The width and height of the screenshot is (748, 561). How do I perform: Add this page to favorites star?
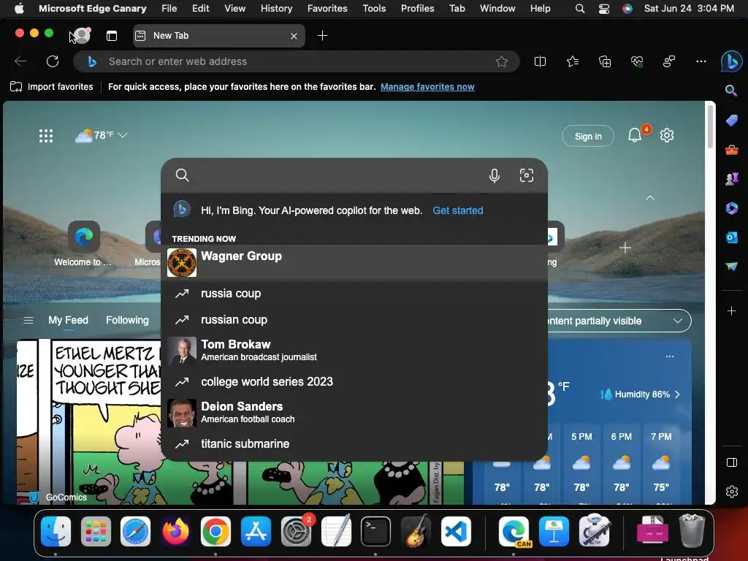[501, 61]
